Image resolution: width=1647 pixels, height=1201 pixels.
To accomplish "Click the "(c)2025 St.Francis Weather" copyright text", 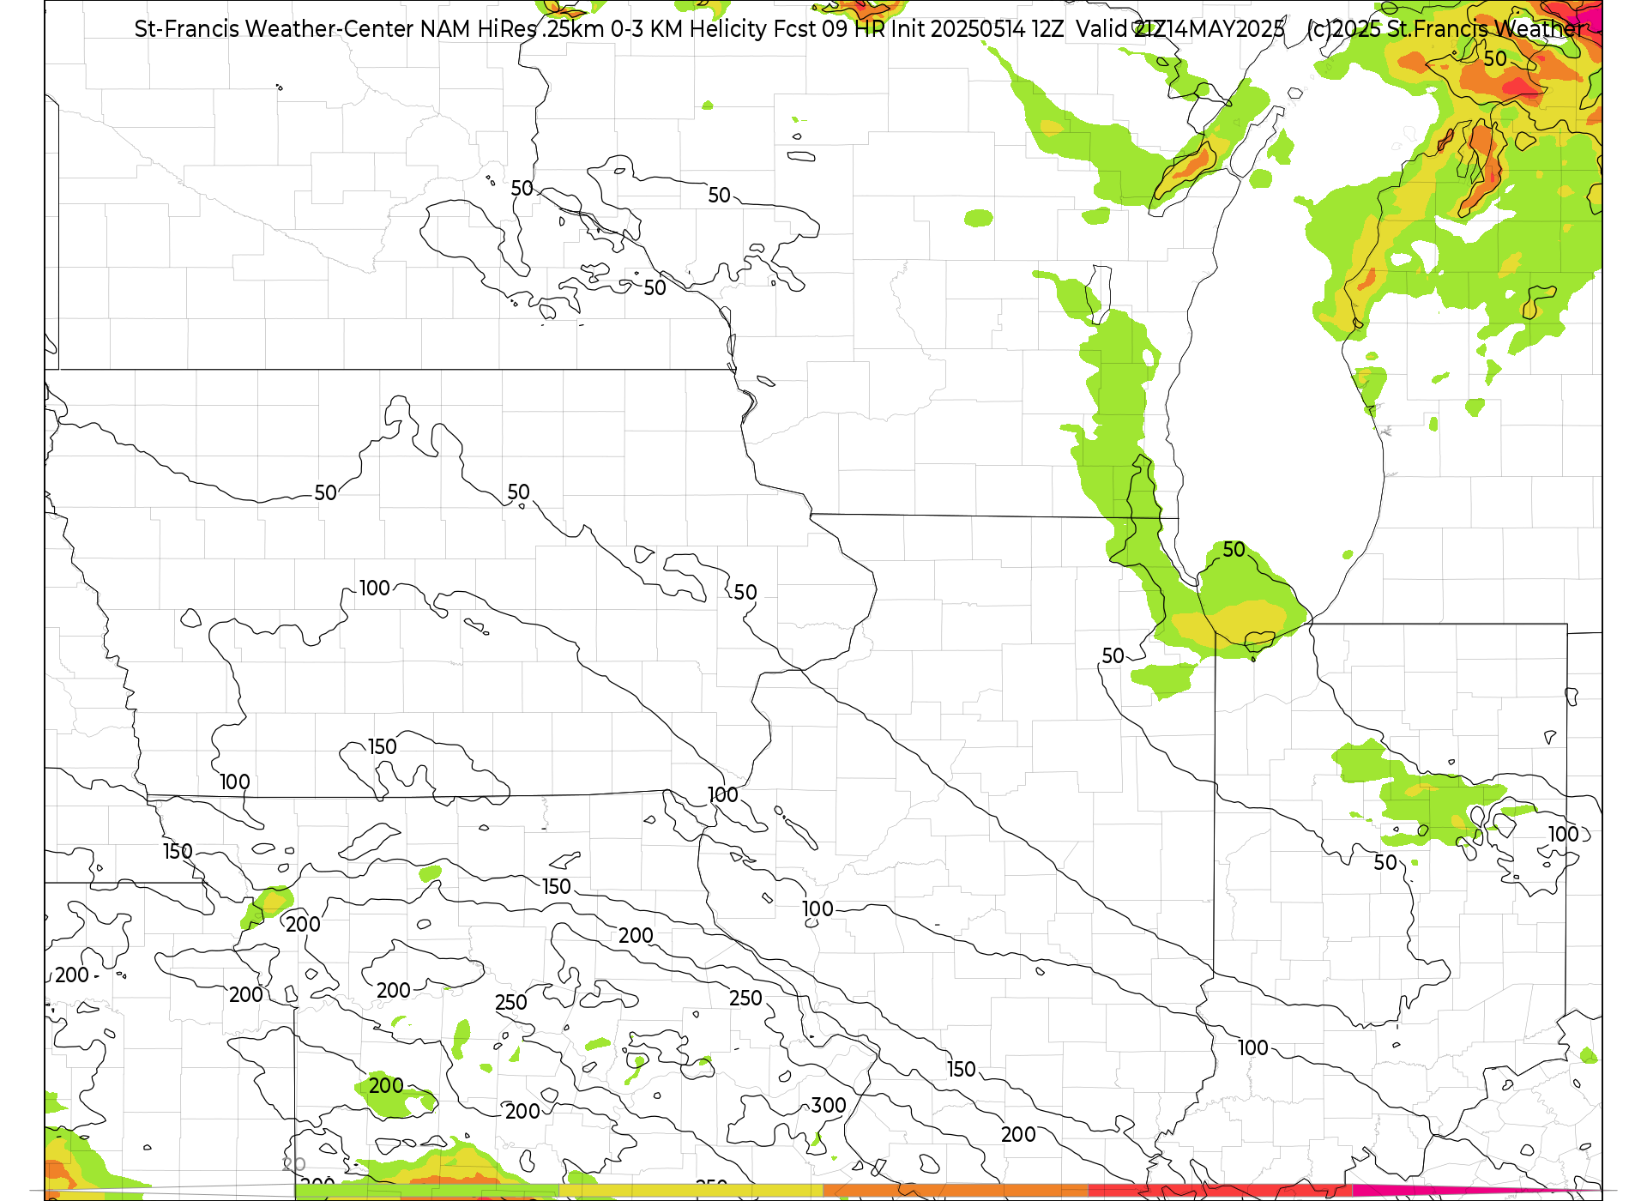I will point(1447,29).
